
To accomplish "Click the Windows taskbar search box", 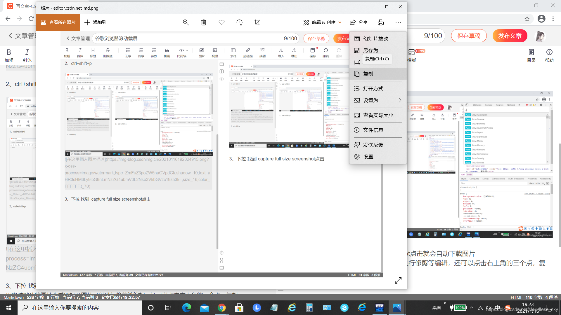I will tap(80, 308).
